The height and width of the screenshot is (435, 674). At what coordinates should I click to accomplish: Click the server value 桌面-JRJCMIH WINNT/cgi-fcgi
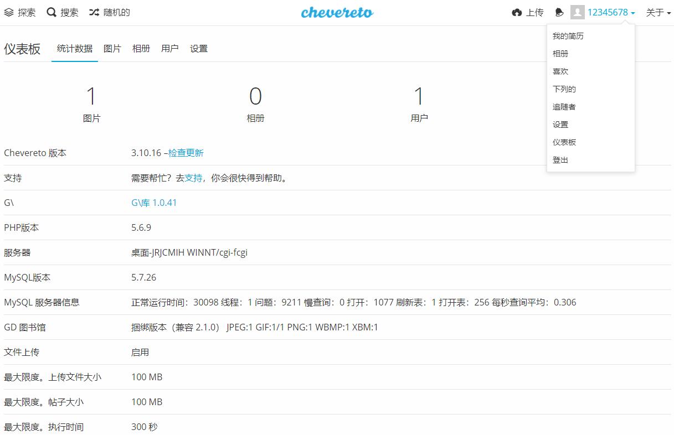[x=189, y=252]
